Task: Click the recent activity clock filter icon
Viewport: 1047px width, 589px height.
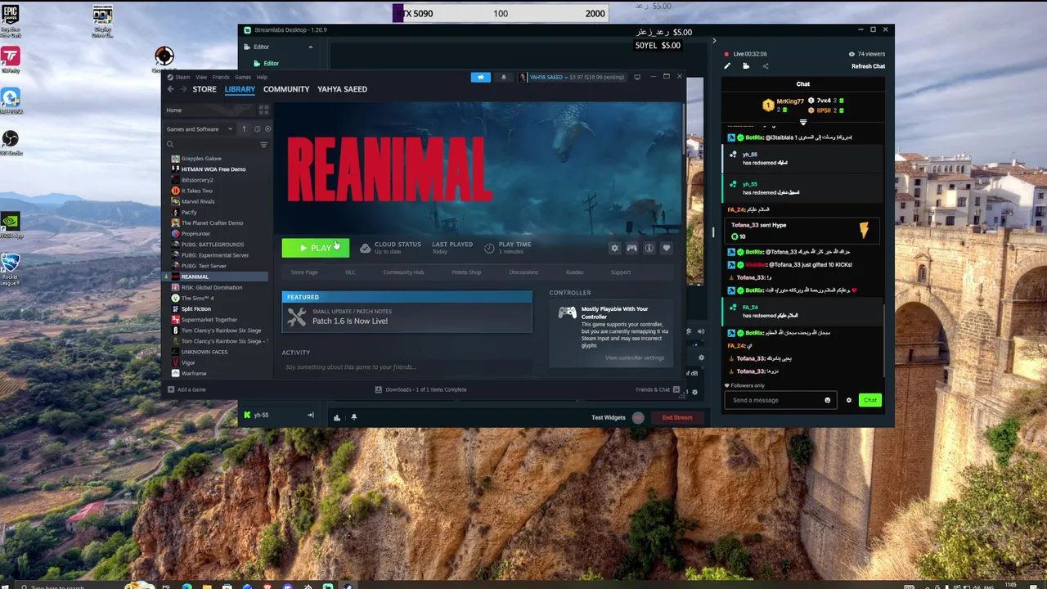Action: tap(257, 128)
